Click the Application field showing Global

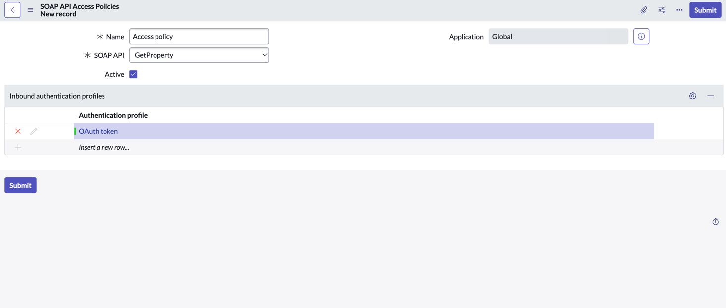559,36
